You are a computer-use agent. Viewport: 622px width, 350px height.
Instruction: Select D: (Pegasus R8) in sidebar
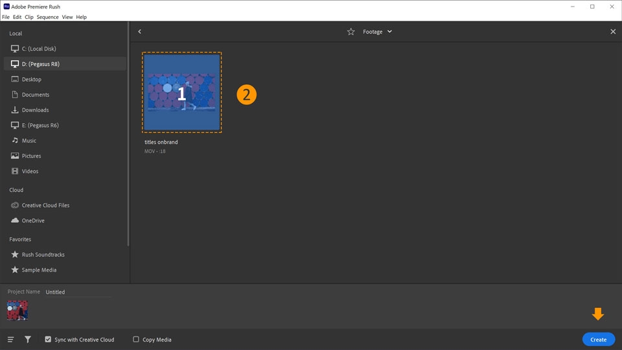click(65, 64)
